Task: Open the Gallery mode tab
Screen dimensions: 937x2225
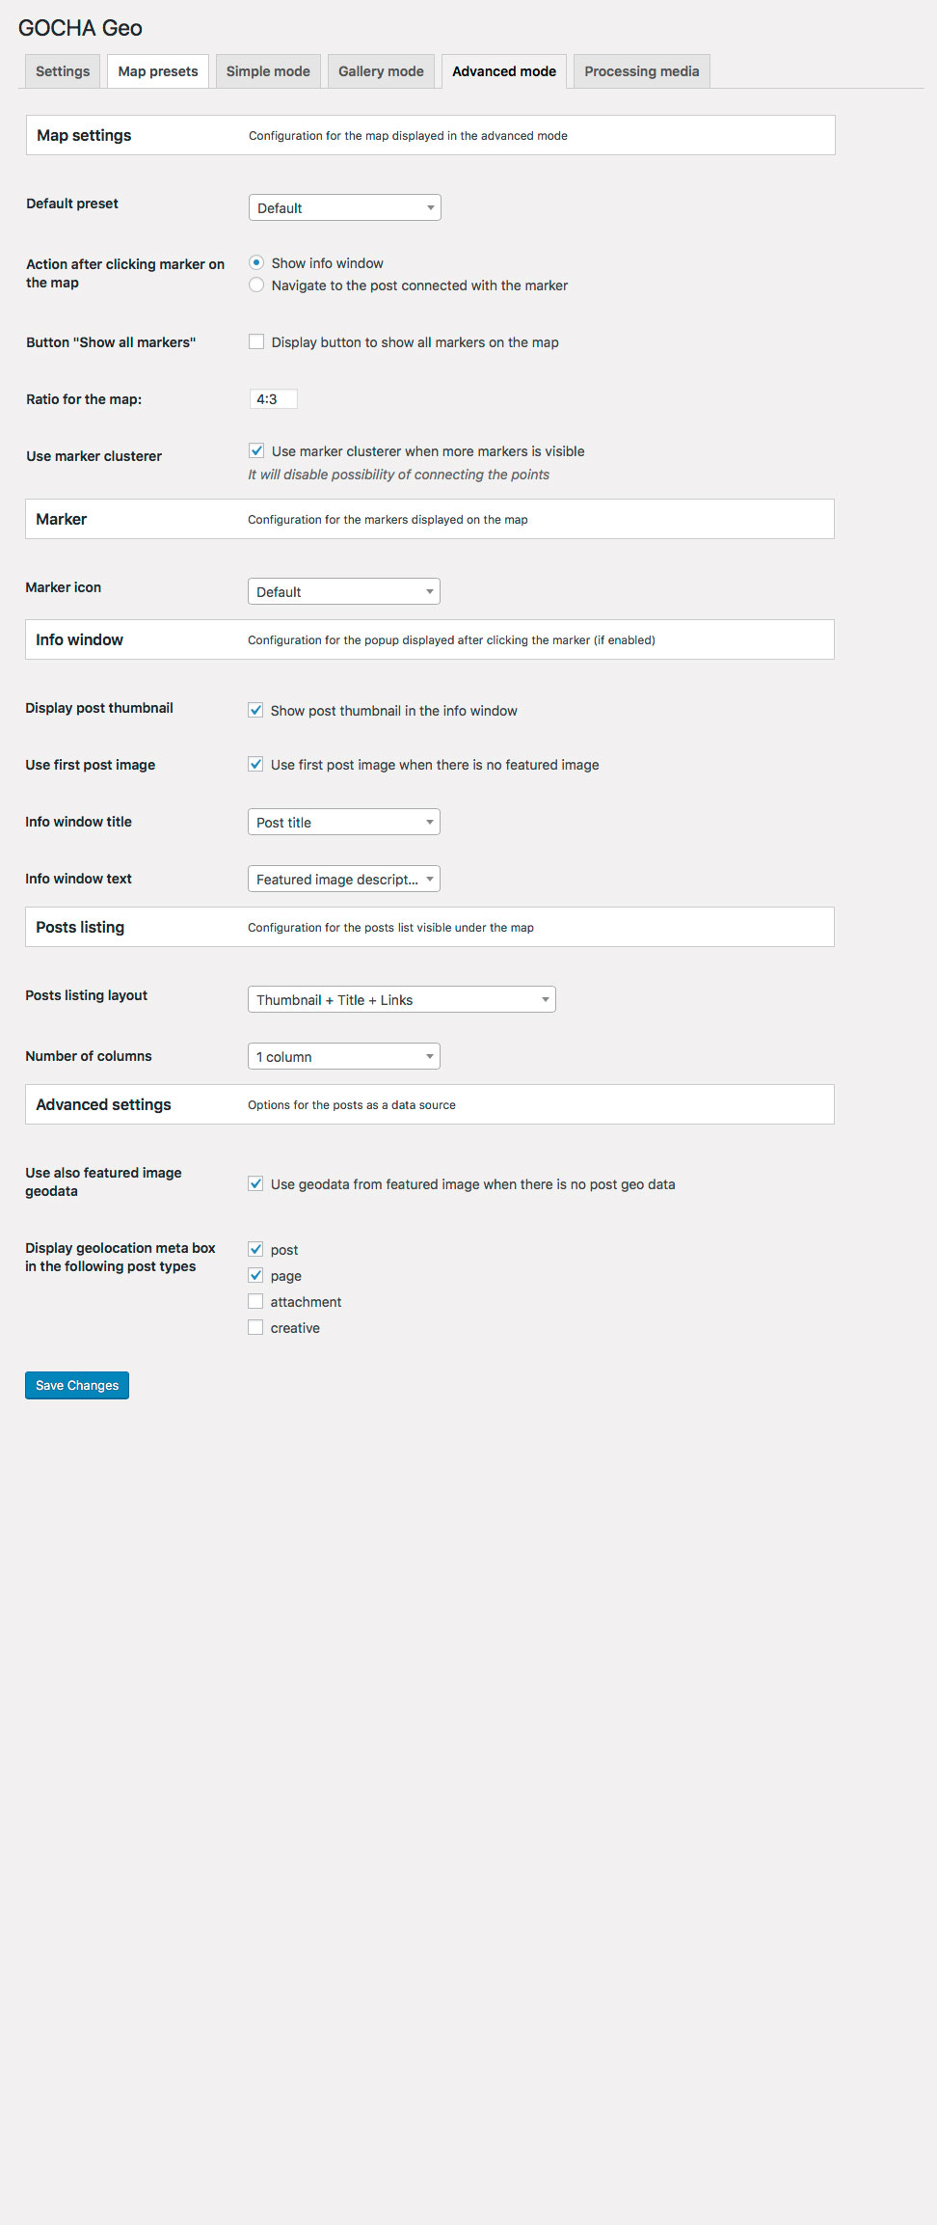Action: click(x=381, y=71)
